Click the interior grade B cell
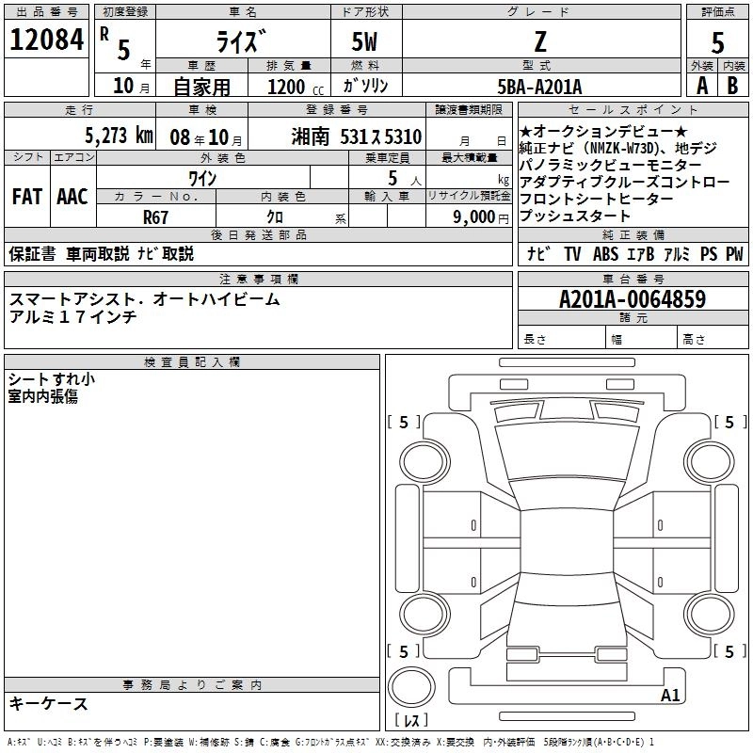This screenshot has height=753, width=753. (x=733, y=85)
